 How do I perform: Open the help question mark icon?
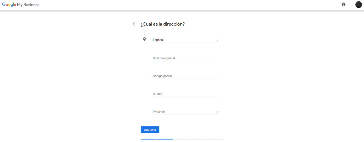point(344,4)
